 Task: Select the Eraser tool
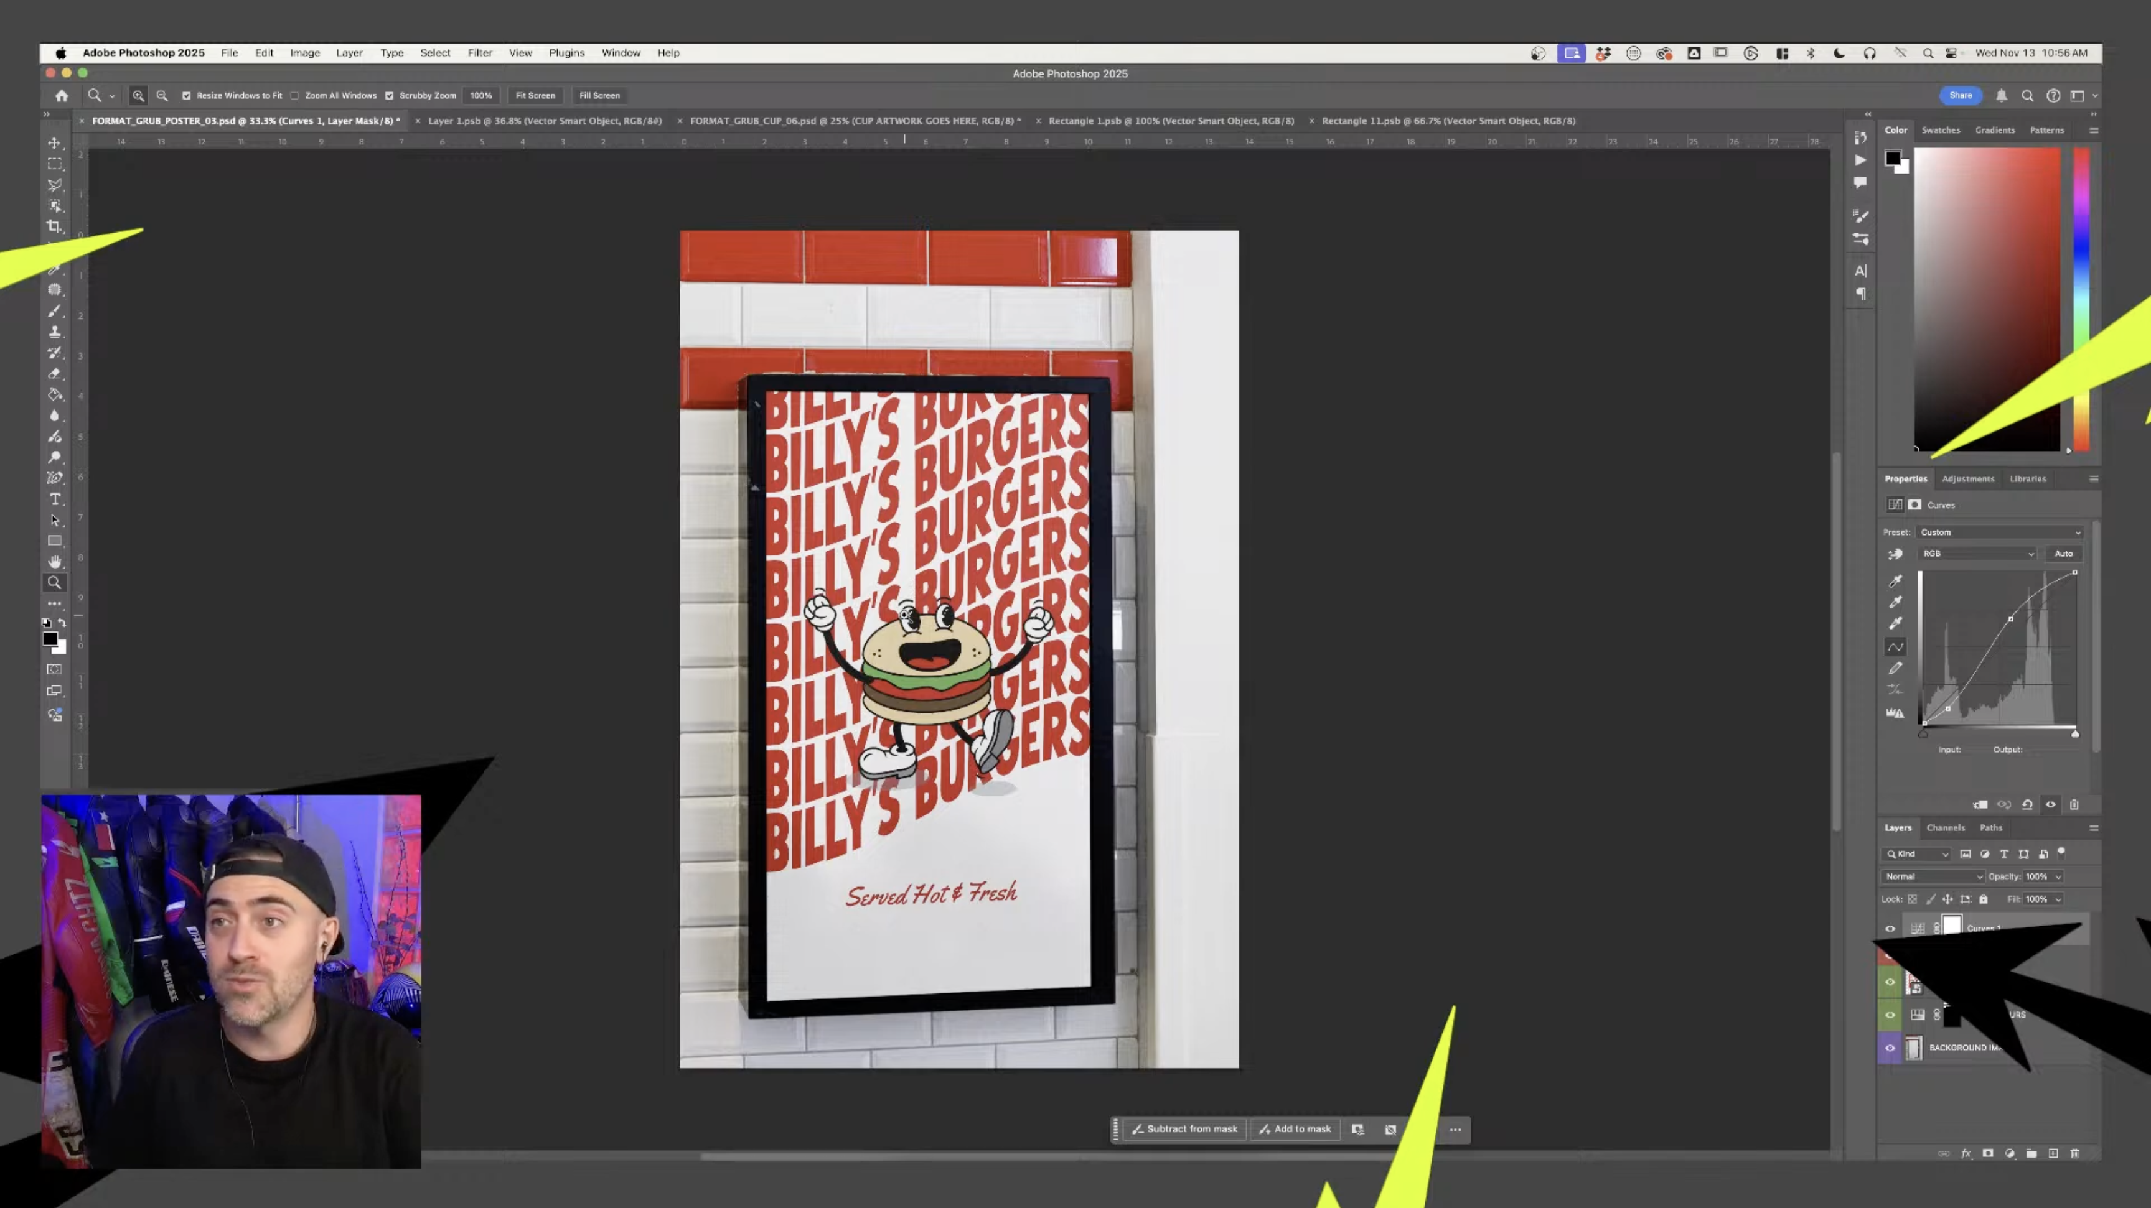(54, 373)
